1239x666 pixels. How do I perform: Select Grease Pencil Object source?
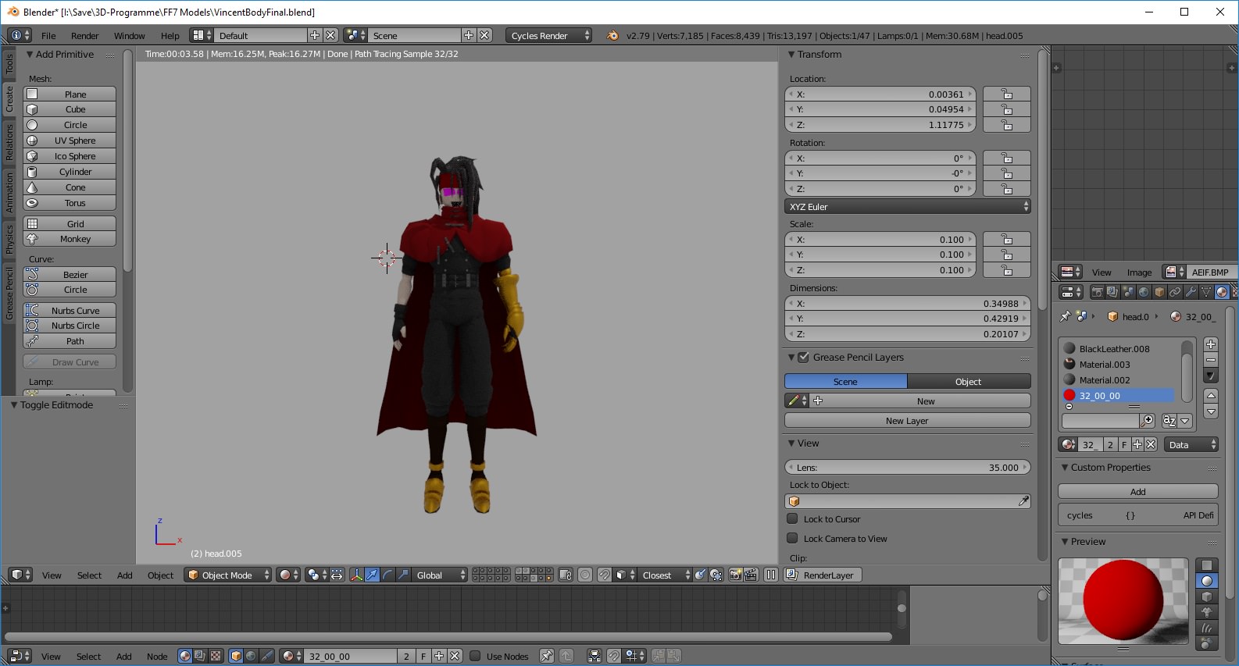tap(969, 382)
